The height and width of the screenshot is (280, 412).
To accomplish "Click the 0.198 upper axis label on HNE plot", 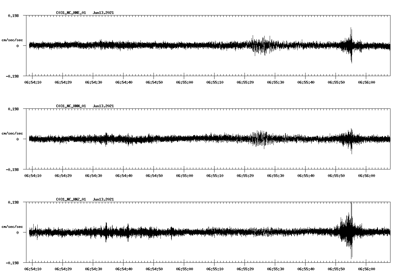I will (13, 15).
